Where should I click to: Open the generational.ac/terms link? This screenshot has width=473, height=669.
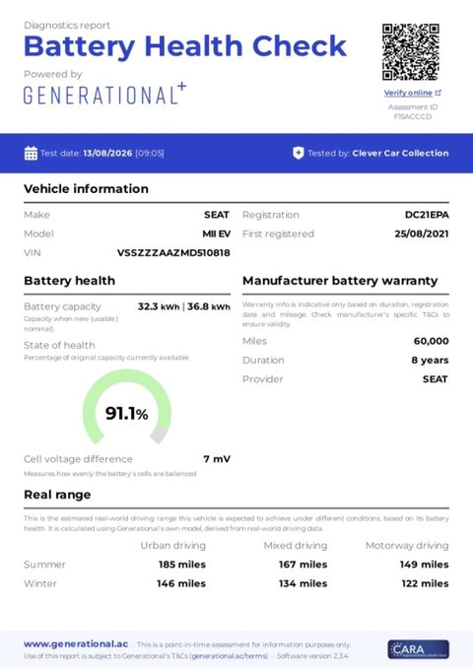[x=230, y=656]
